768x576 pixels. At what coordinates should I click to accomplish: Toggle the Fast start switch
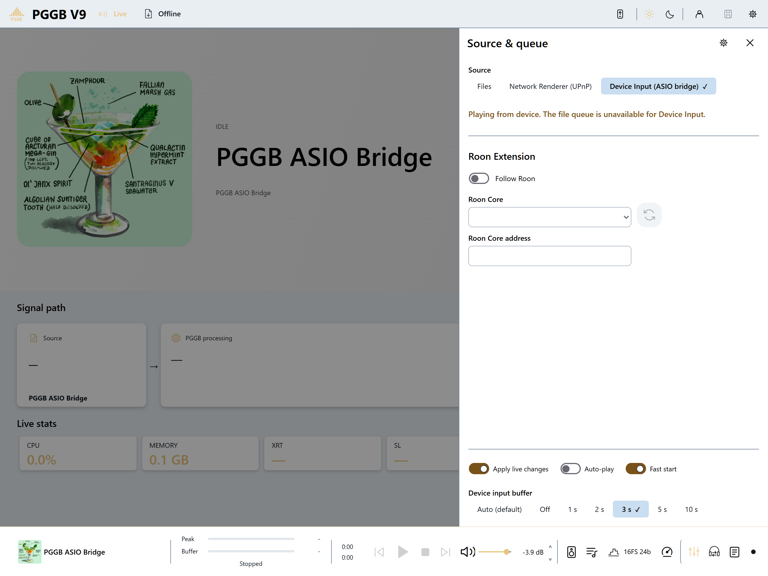635,469
